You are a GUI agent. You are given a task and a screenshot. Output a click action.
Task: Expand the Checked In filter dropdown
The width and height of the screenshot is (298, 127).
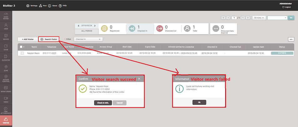pyautogui.click(x=88, y=39)
